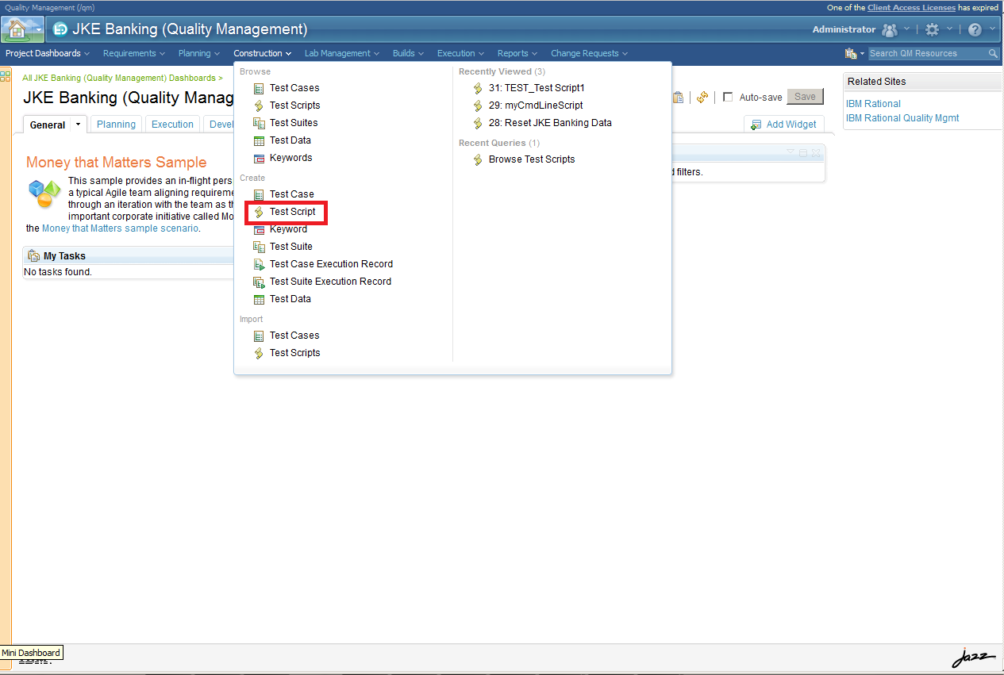
Task: Open recently viewed 29: myCmdLineScript
Action: point(536,105)
